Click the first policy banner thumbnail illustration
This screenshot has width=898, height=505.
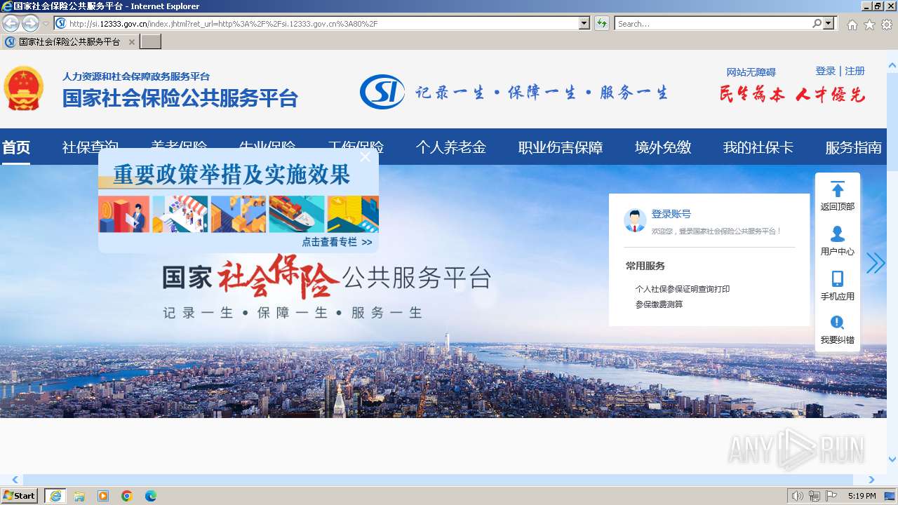coord(124,214)
